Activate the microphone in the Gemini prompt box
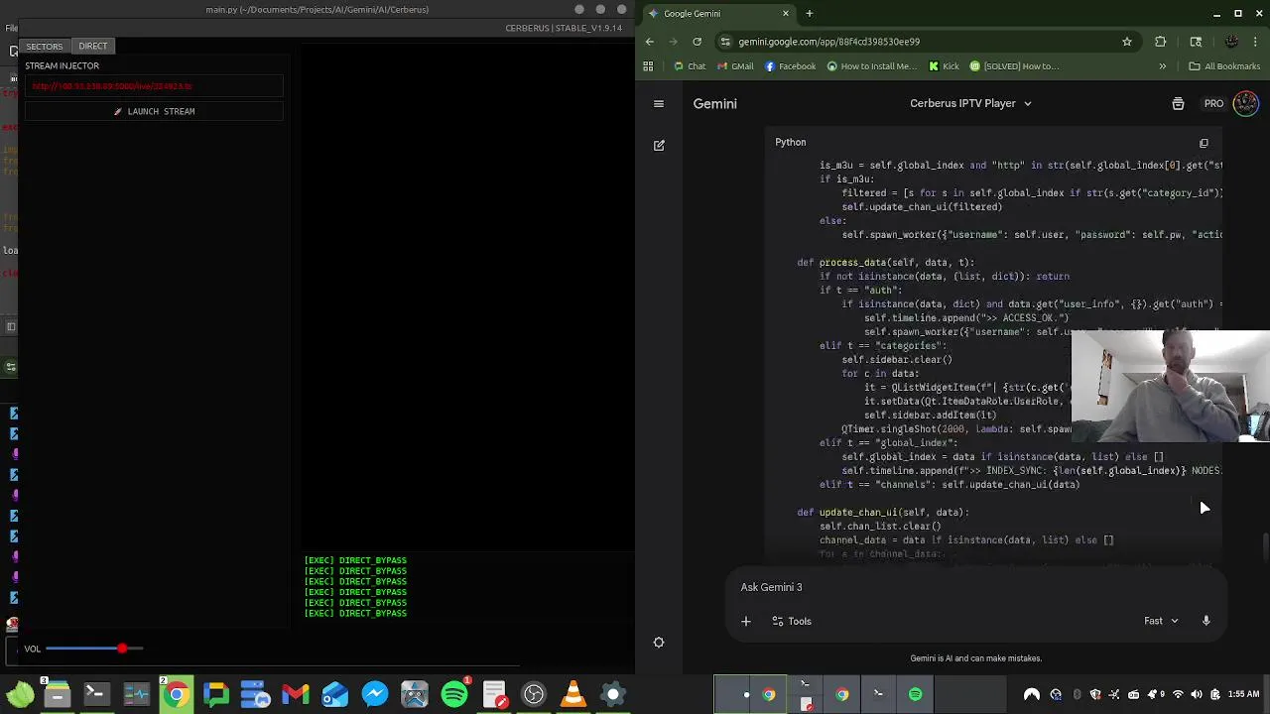The height and width of the screenshot is (714, 1270). click(x=1206, y=621)
